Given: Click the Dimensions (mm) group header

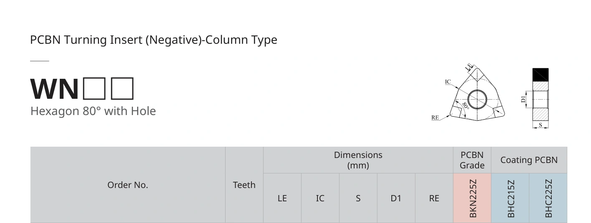Looking at the screenshot, I should pos(358,160).
